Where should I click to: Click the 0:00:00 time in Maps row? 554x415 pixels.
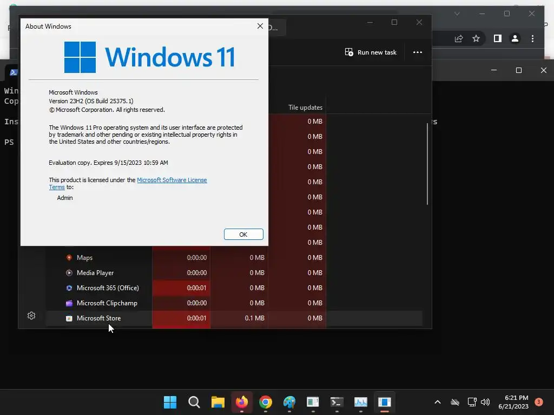pyautogui.click(x=197, y=258)
